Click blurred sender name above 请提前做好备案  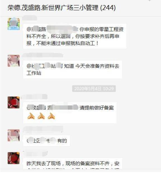(x=34, y=97)
